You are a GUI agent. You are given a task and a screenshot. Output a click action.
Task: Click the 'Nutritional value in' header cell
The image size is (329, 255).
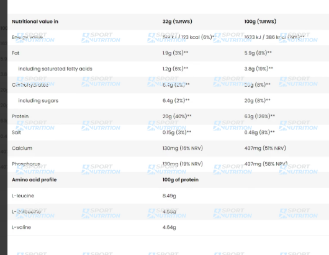pos(35,22)
